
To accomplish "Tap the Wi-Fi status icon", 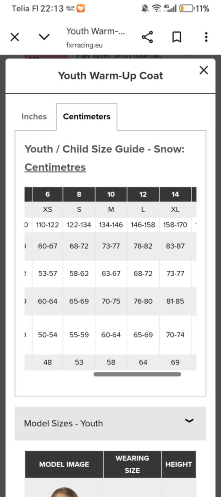I will [157, 8].
